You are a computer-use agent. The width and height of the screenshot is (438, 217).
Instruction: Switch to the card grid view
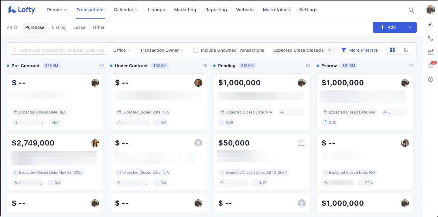point(392,50)
